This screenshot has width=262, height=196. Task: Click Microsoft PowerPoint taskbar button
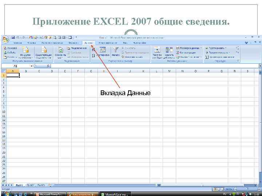tap(51, 194)
